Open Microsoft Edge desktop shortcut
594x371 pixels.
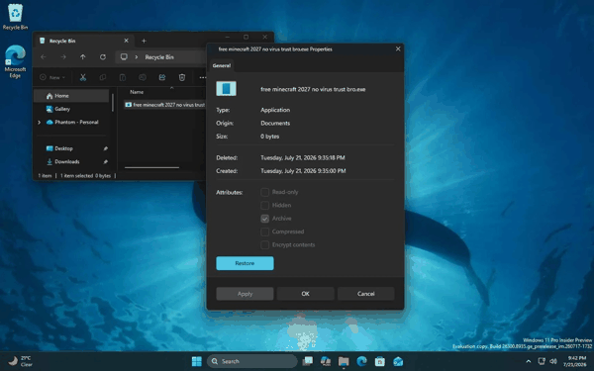click(15, 61)
